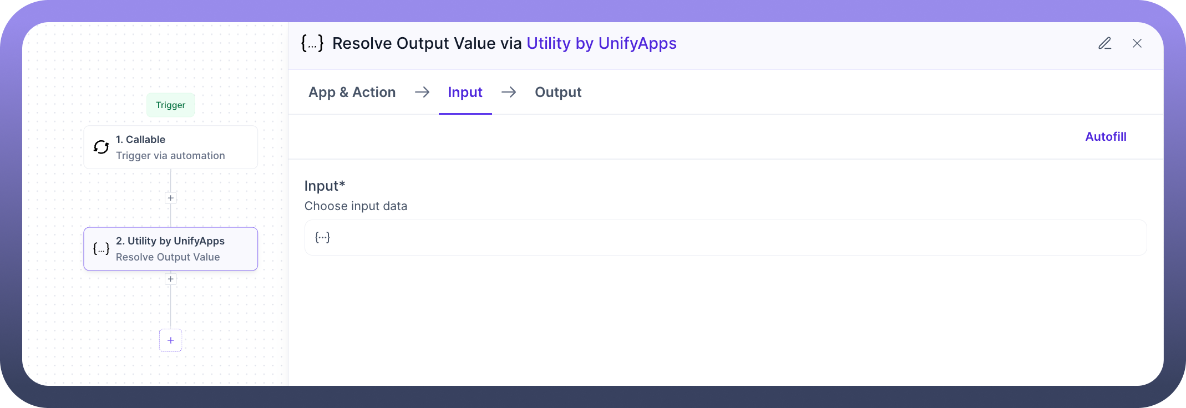Screen dimensions: 1186x408
Task: Click the 'Choose input data' helper text
Action: (356, 206)
